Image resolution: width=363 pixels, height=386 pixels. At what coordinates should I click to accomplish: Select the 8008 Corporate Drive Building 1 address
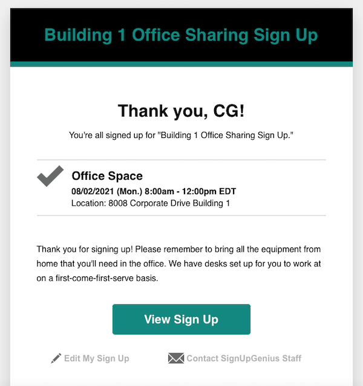[169, 203]
